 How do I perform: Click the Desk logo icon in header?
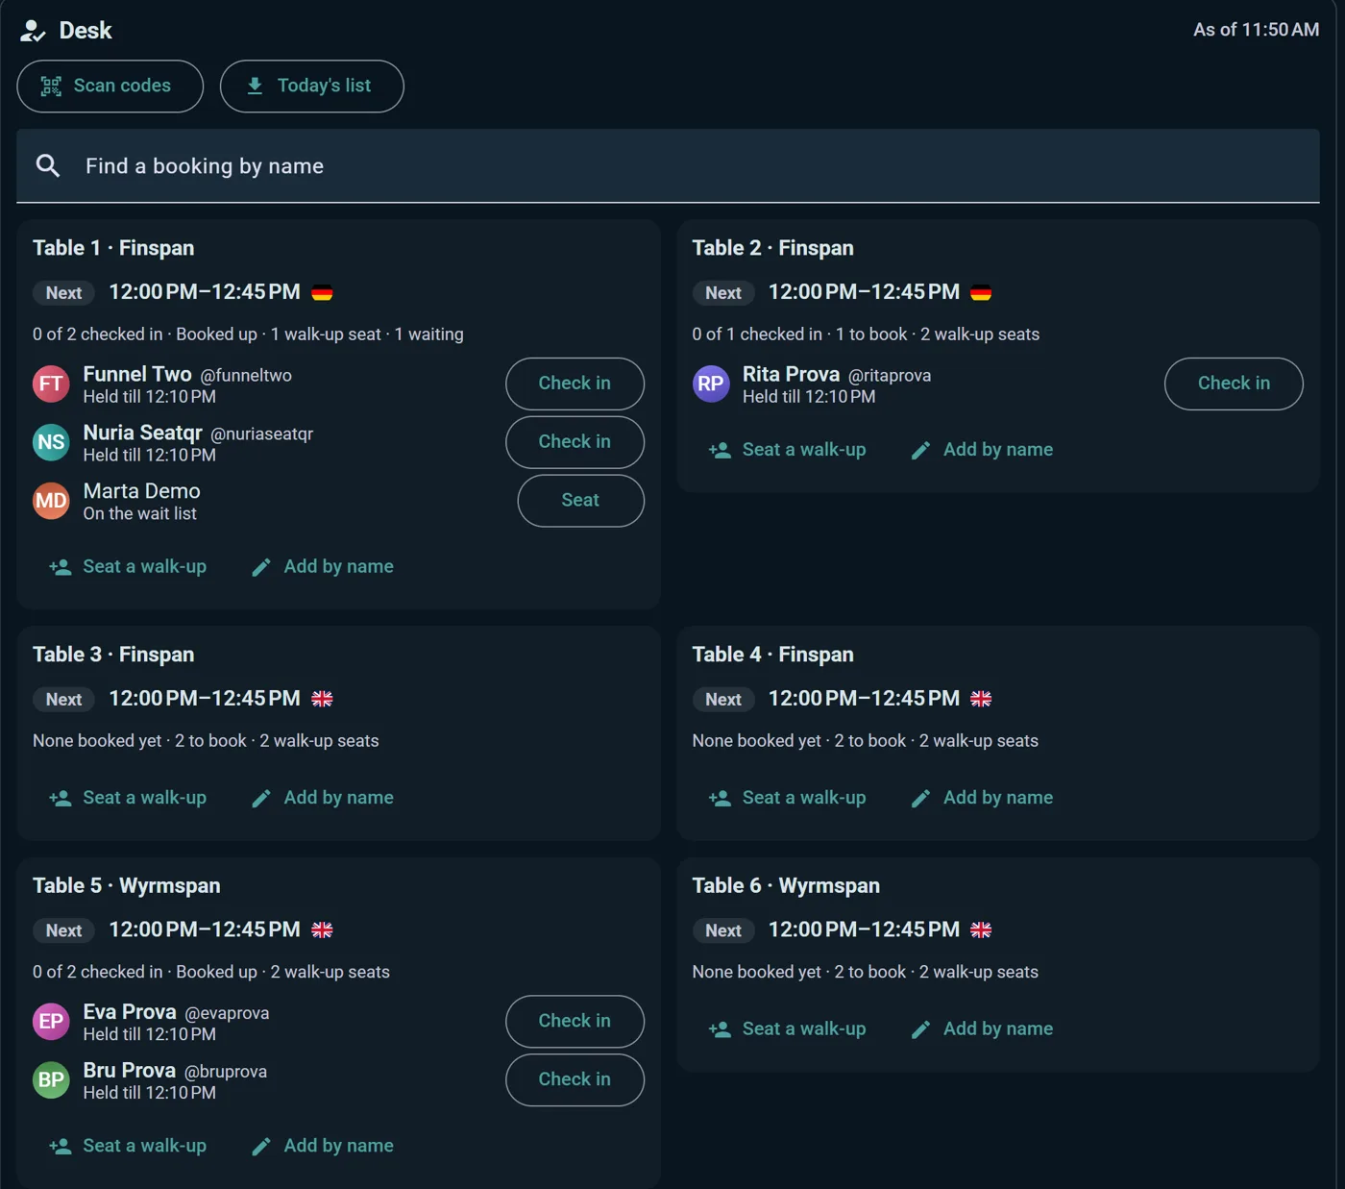click(33, 31)
